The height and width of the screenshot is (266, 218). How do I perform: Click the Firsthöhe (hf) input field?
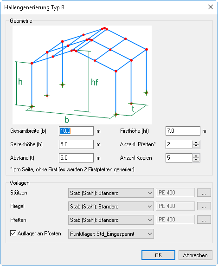pos(183,131)
